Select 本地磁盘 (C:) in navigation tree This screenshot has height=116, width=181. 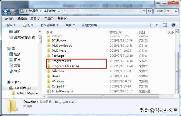coord(23,88)
